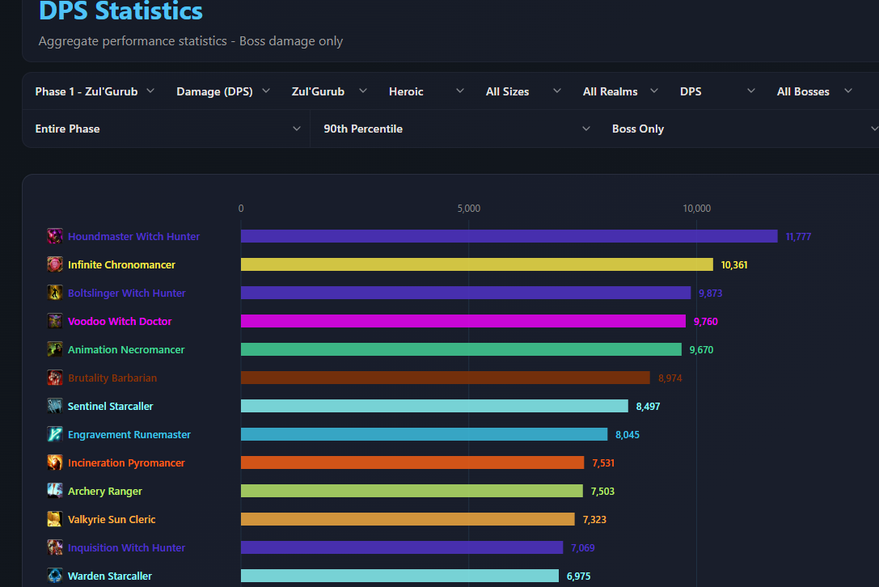Click the yellow Infinite Chronomancer bar
Image resolution: width=879 pixels, height=587 pixels.
477,264
